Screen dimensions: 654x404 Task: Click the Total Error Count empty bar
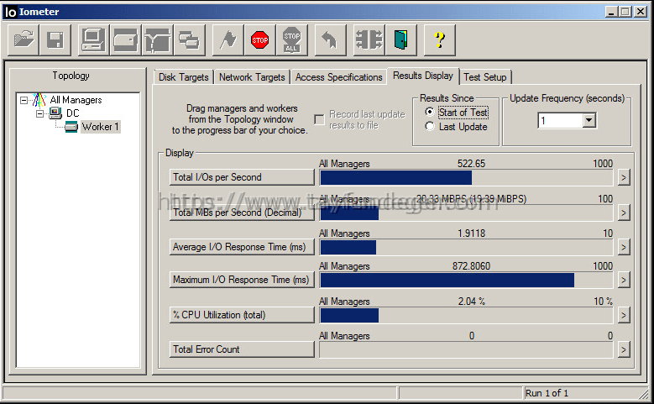[x=466, y=349]
